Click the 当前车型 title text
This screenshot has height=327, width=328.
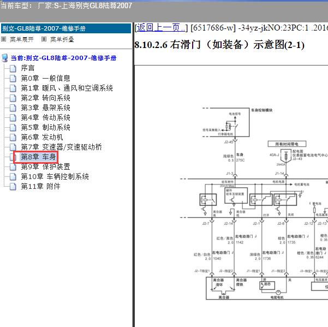[x=66, y=5]
